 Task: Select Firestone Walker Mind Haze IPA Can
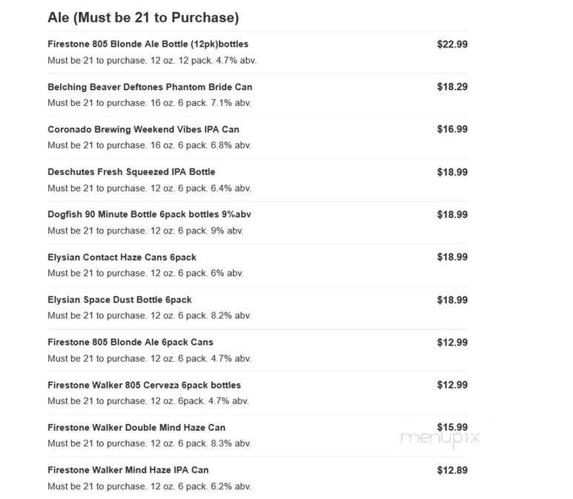click(127, 470)
